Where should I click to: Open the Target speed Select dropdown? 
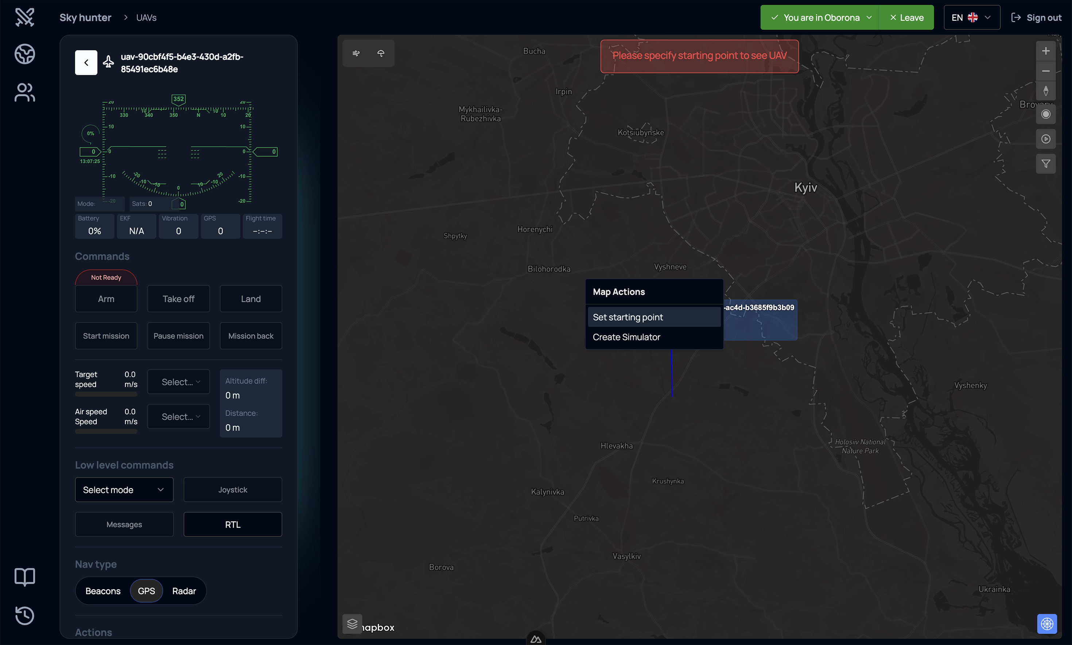pos(179,382)
